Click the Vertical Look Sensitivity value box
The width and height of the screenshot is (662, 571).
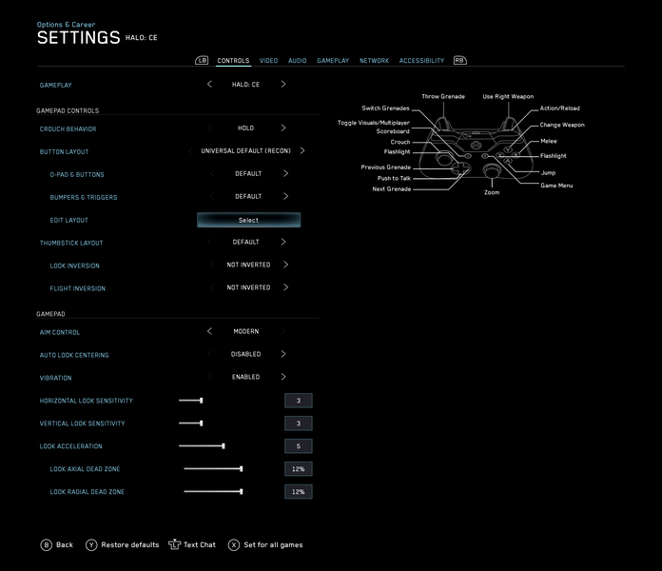[x=299, y=423]
